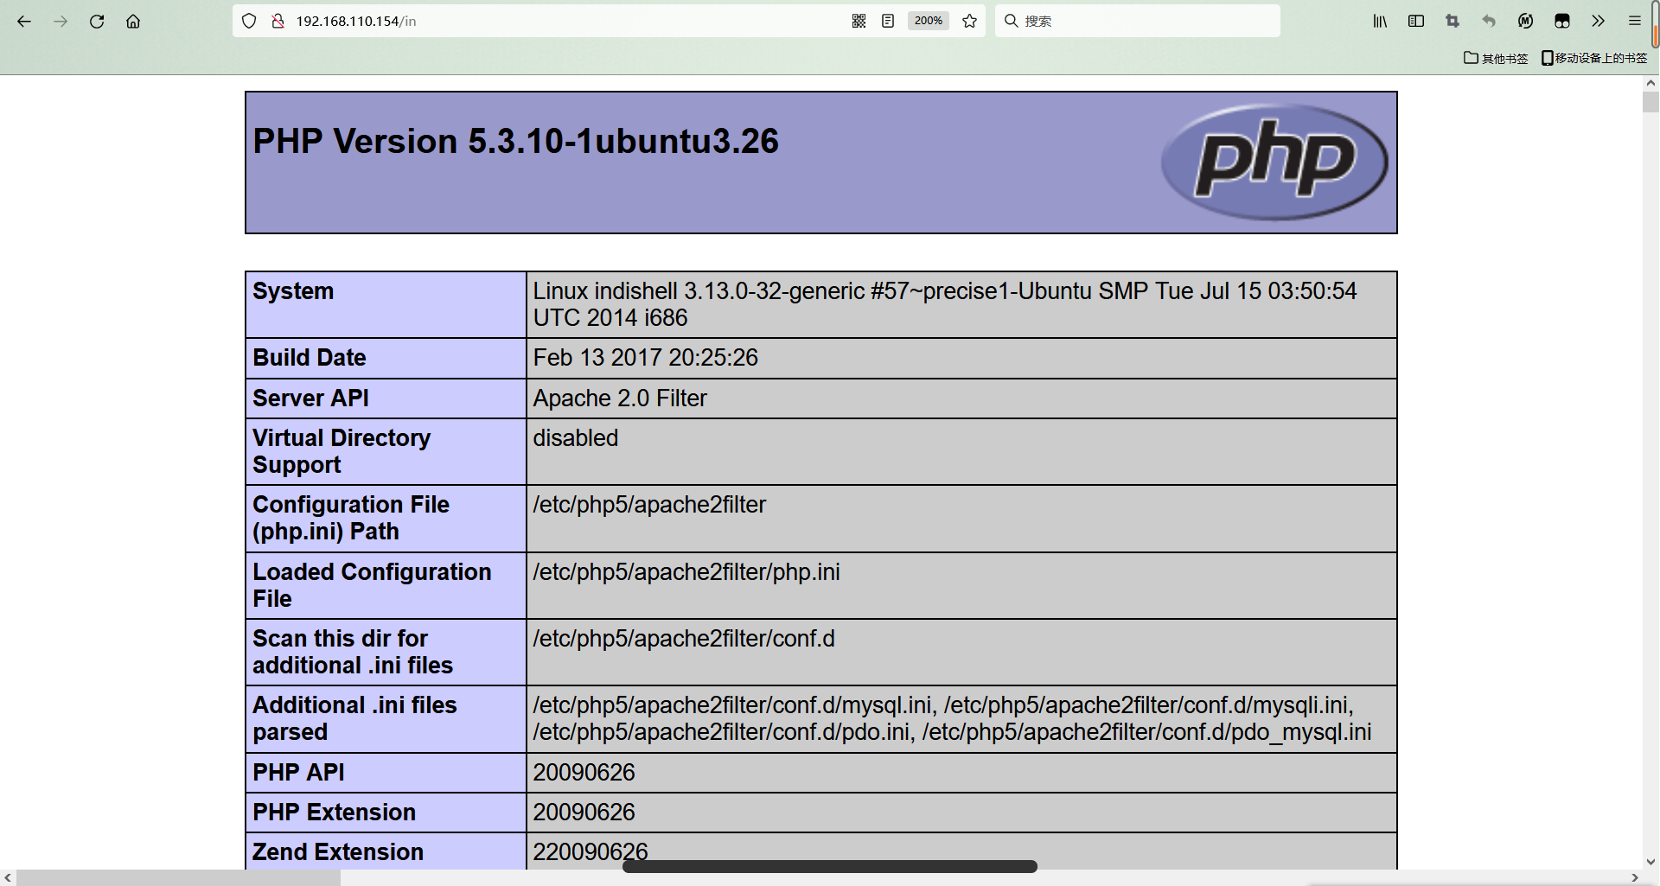Open the hamburger application menu
The height and width of the screenshot is (886, 1660).
[1635, 22]
